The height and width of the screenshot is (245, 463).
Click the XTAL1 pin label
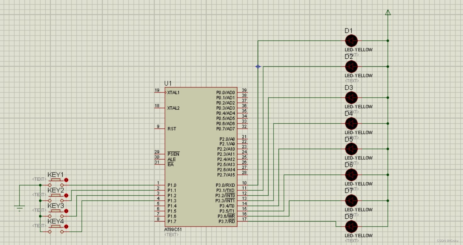point(173,93)
